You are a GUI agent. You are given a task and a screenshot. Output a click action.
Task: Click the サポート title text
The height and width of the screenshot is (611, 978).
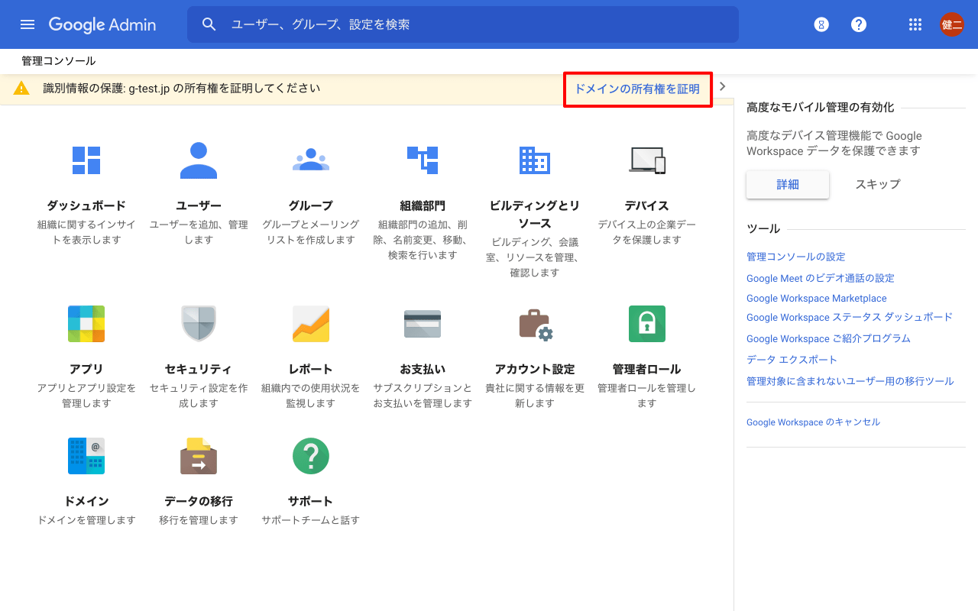311,502
